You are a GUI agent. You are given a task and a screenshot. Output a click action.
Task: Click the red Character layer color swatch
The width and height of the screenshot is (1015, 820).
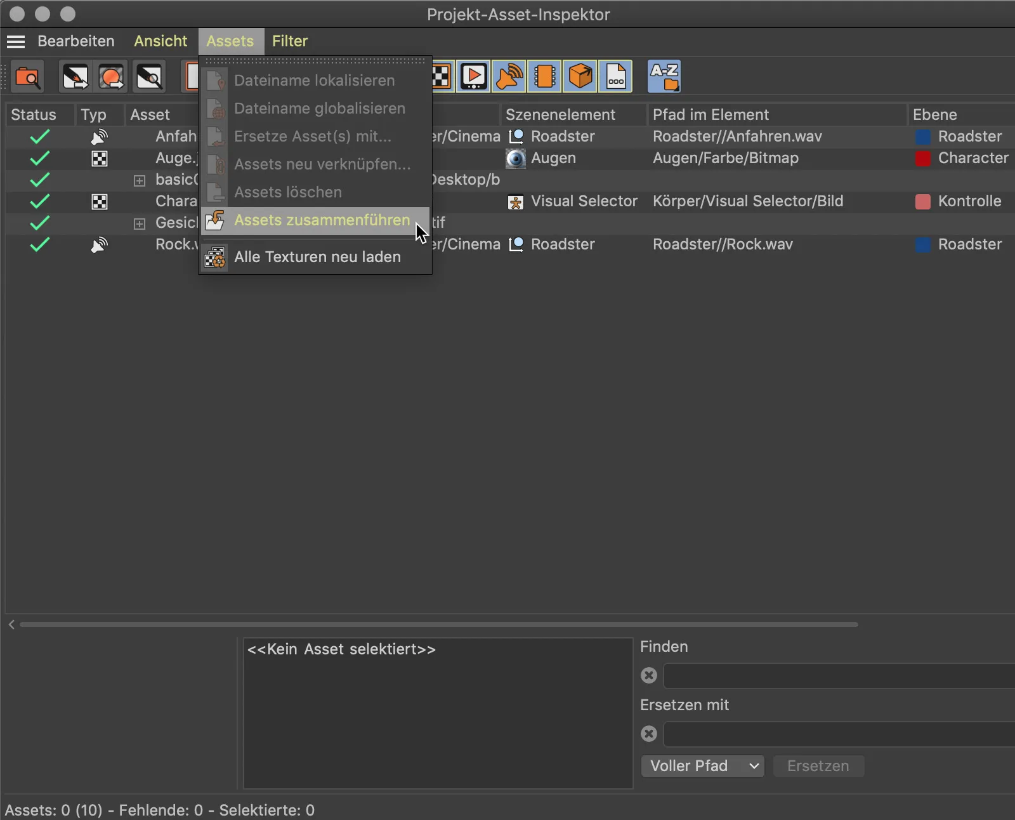click(922, 158)
